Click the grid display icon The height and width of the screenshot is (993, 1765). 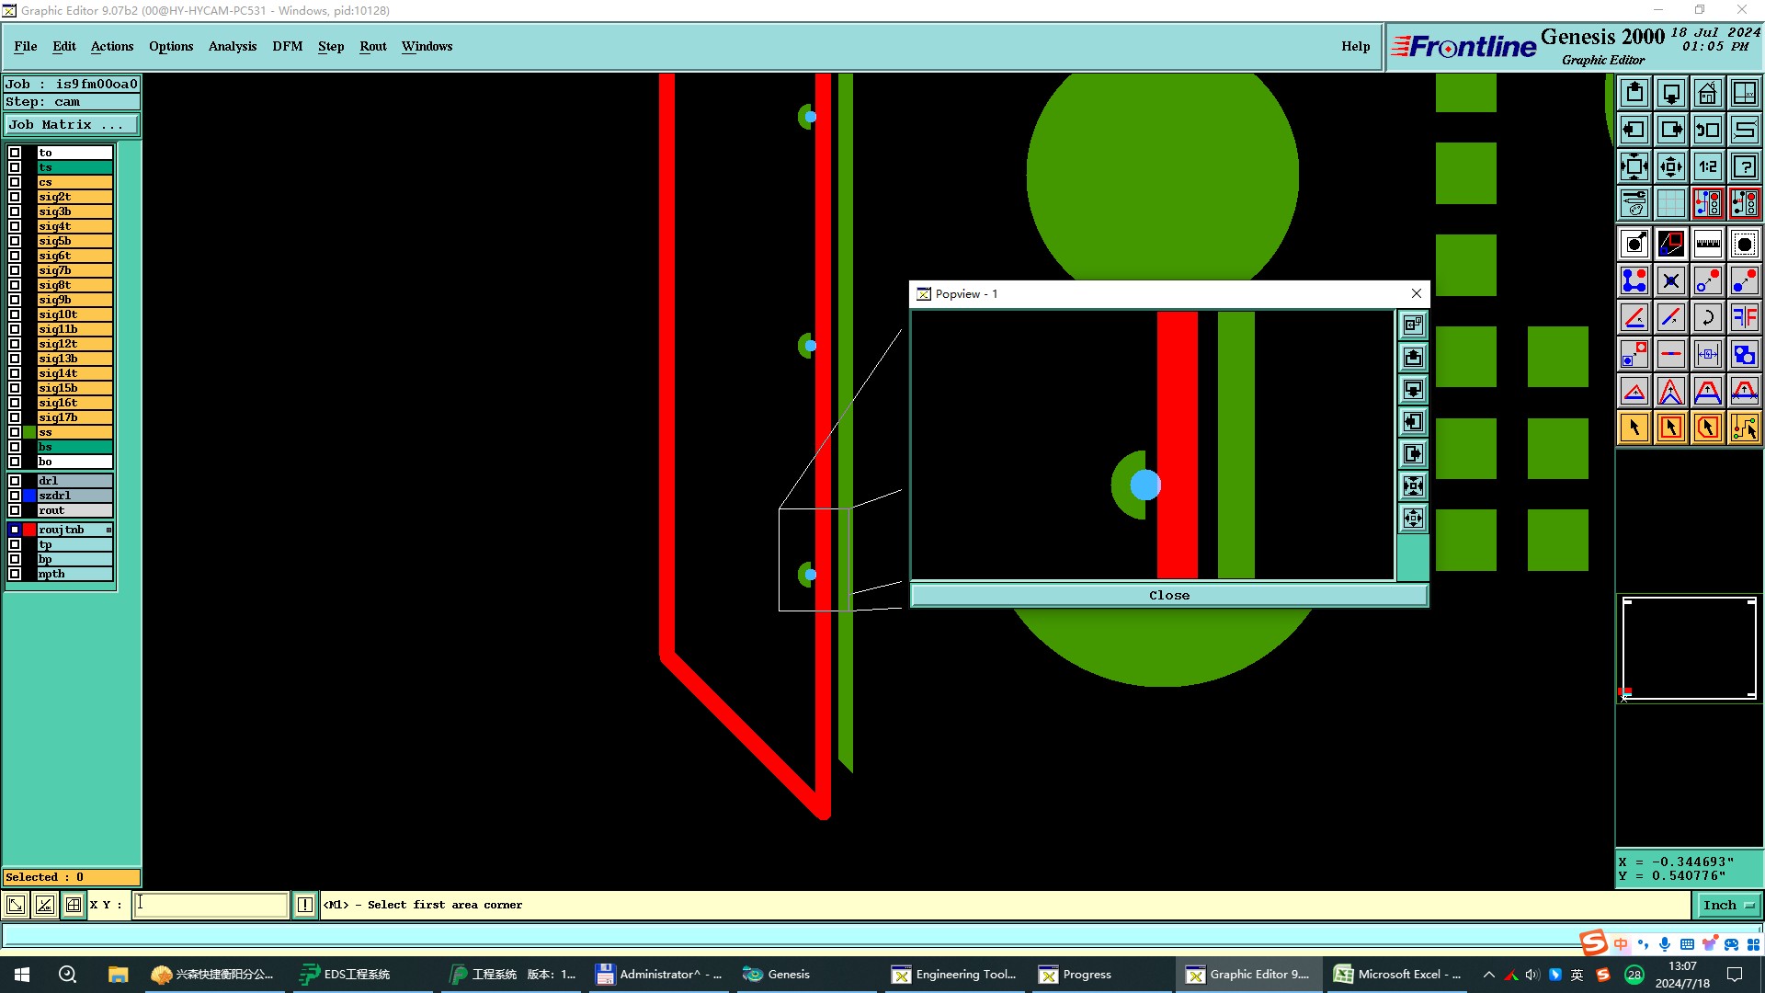point(1670,203)
